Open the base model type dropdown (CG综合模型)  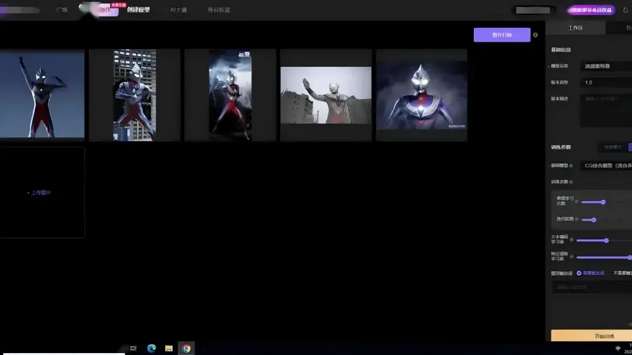point(606,165)
